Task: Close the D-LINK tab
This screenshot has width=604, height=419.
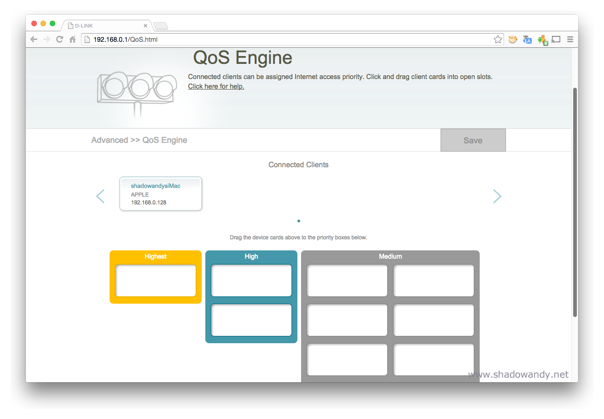Action: click(145, 26)
